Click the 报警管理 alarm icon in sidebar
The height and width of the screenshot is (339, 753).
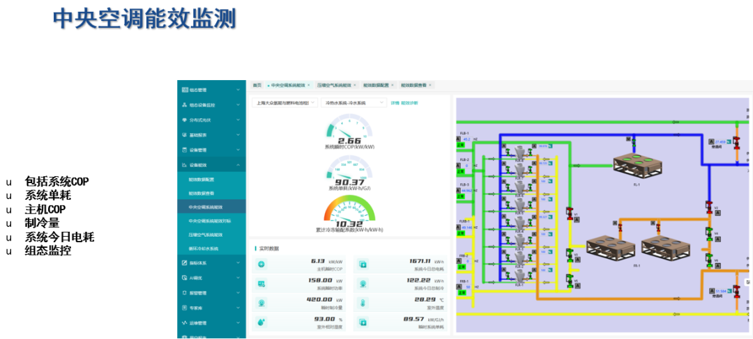click(185, 292)
